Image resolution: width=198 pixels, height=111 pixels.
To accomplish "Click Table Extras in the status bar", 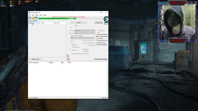I will point(105,98).
